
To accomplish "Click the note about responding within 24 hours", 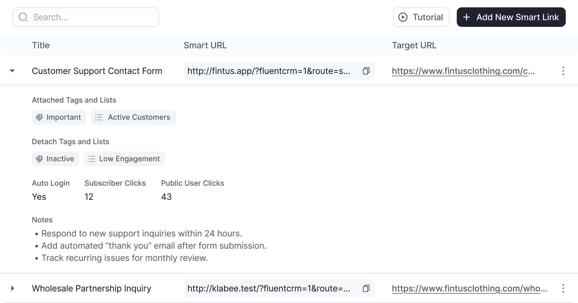I will click(x=141, y=233).
